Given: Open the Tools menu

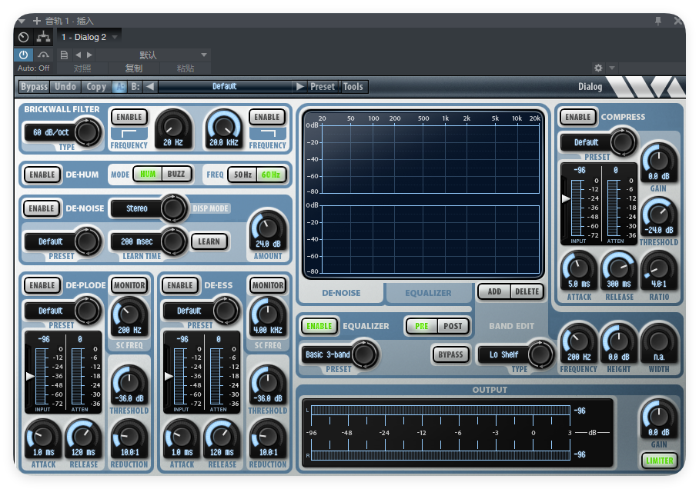Looking at the screenshot, I should [353, 86].
